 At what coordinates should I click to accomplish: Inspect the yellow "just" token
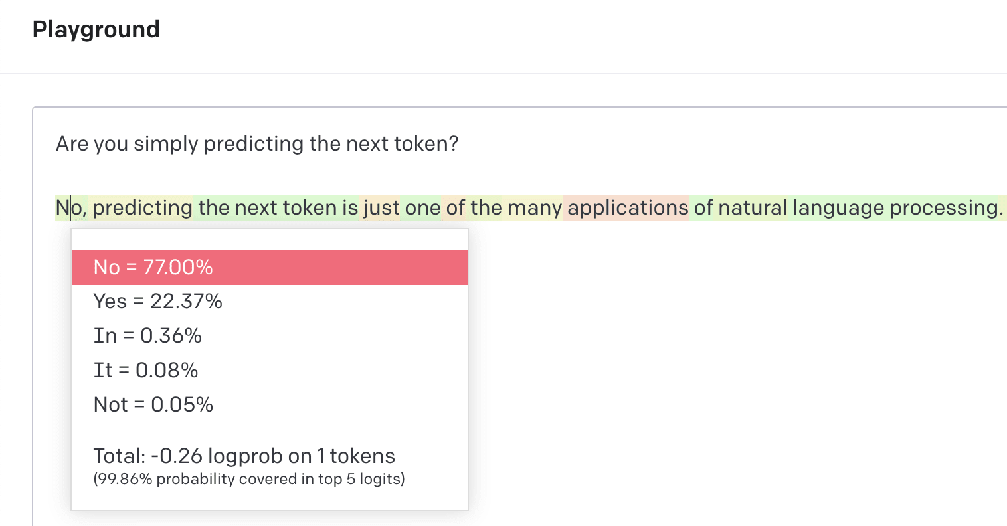(381, 208)
